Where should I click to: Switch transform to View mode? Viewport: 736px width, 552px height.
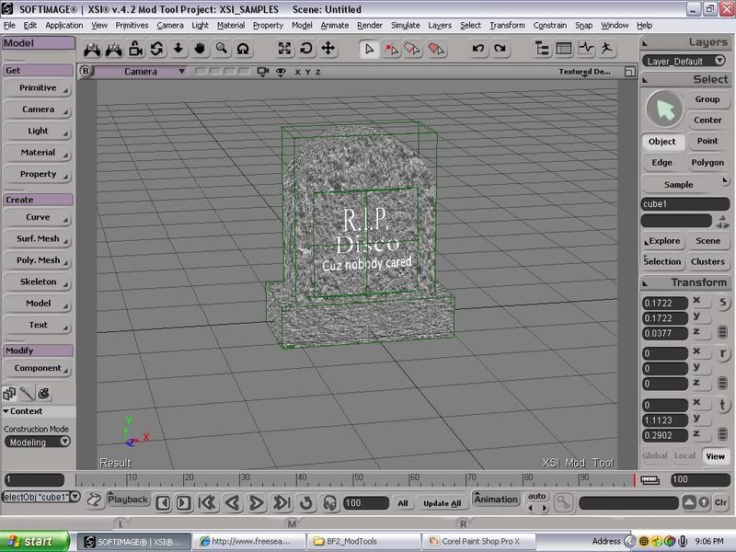[x=715, y=455]
